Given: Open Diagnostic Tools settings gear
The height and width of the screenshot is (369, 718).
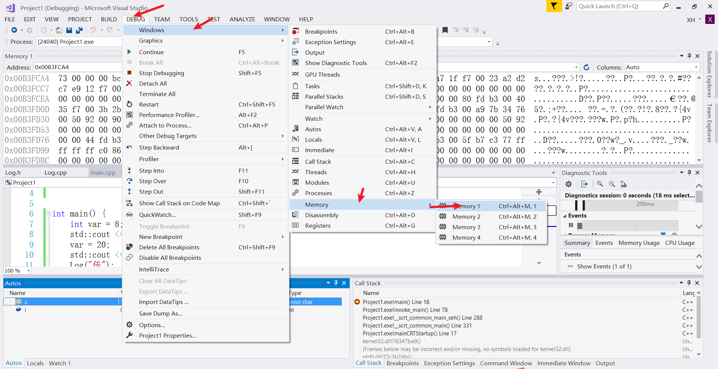Looking at the screenshot, I should tap(568, 184).
